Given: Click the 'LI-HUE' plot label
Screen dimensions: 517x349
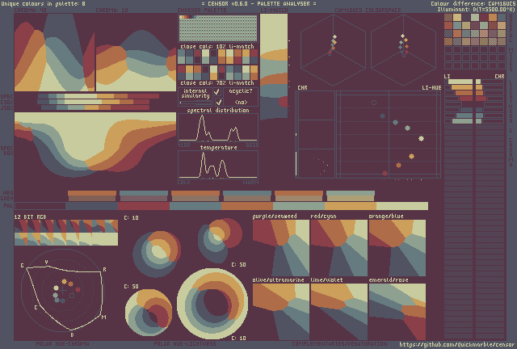Looking at the screenshot, I should [x=431, y=88].
